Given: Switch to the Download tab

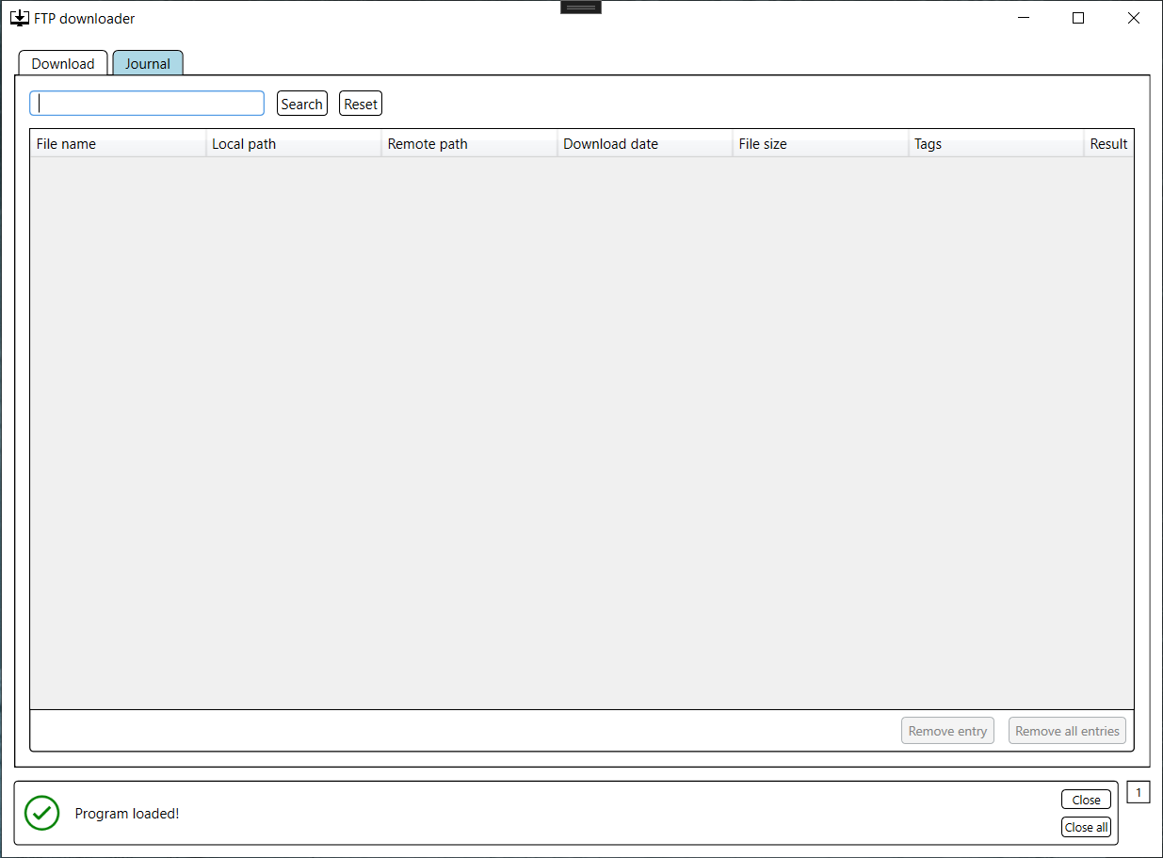Looking at the screenshot, I should point(62,62).
